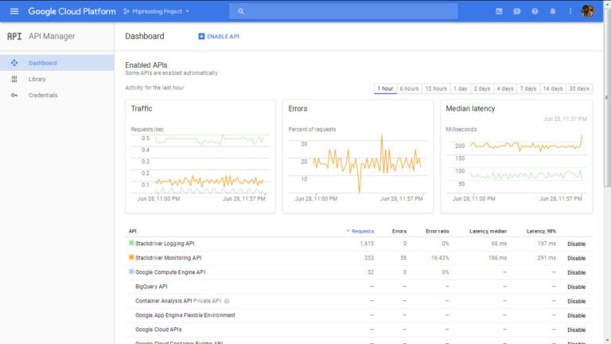This screenshot has height=344, width=611.
Task: Open Google App Engine Flexible Environment link
Action: 185,315
